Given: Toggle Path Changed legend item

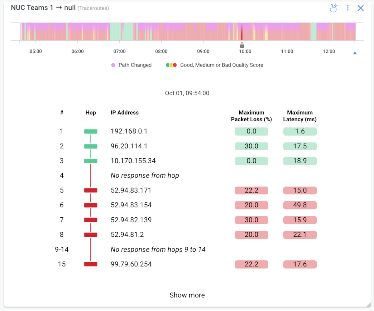Looking at the screenshot, I should 132,65.
